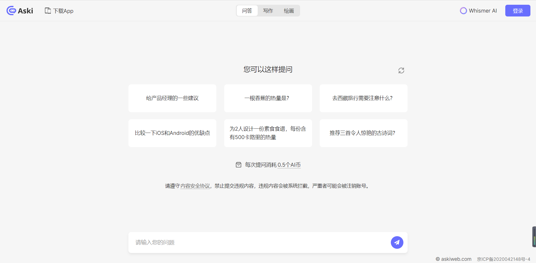This screenshot has width=536, height=263.
Task: Click the side widget at the right edge
Action: tap(534, 237)
